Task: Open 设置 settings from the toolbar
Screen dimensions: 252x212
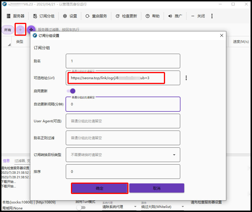Action: (x=70, y=16)
